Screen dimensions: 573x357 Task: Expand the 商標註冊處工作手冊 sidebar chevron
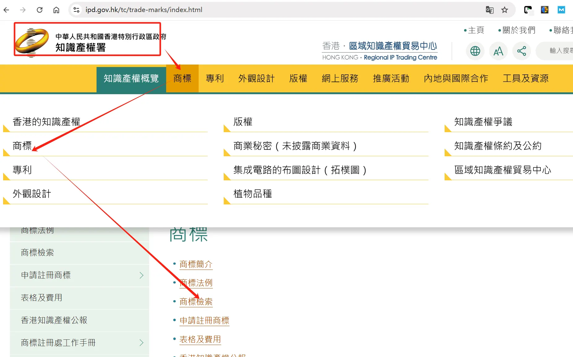coord(141,343)
